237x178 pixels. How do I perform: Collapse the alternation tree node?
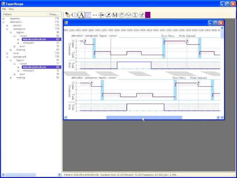coord(3,22)
